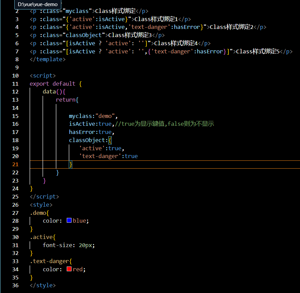The width and height of the screenshot is (300, 293).
Task: Click 'Class样式绑定2' text on line 4
Action: (232, 27)
